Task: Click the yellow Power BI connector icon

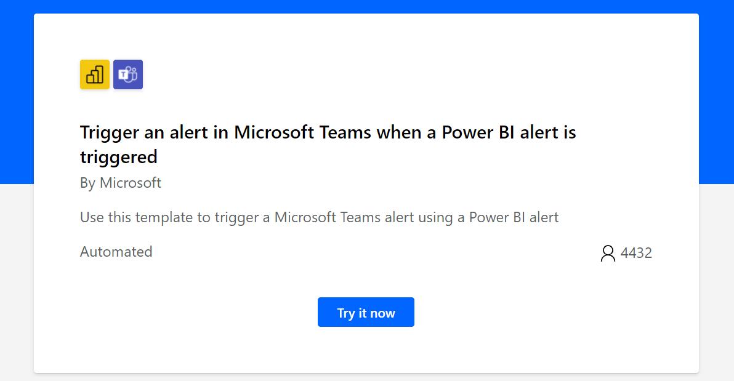Action: 95,74
